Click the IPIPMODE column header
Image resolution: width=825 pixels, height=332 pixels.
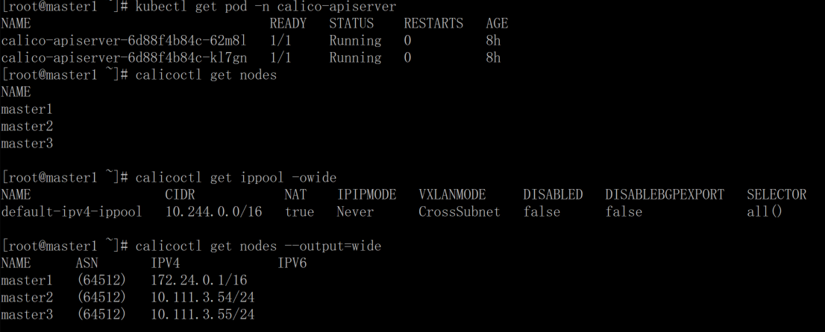point(367,195)
